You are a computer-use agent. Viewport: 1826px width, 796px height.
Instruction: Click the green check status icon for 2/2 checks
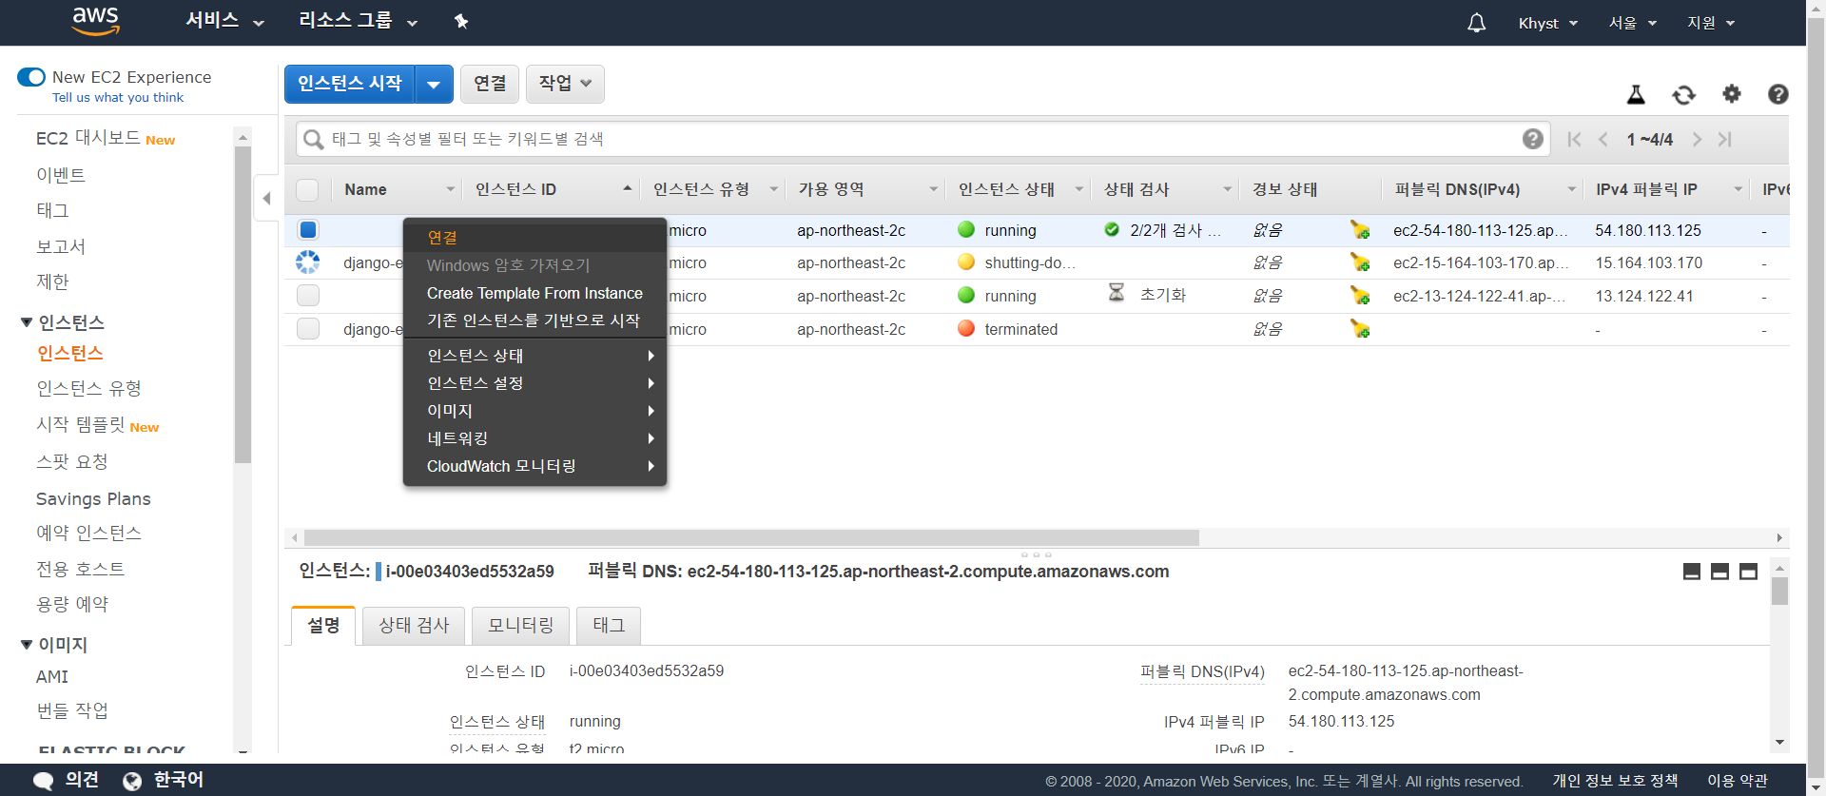pos(1112,229)
